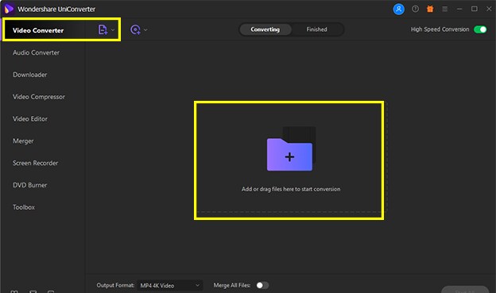496x293 pixels.
Task: Click the orange gift box icon
Action: pyautogui.click(x=430, y=10)
